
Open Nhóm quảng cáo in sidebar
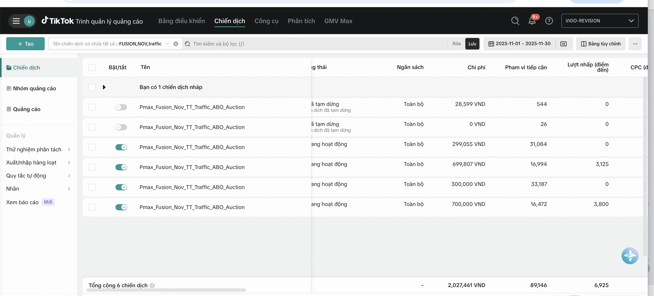click(34, 88)
